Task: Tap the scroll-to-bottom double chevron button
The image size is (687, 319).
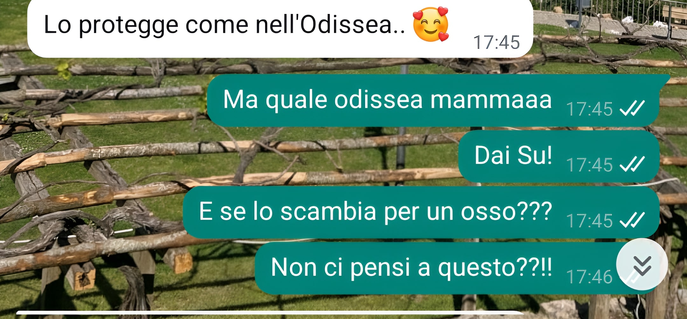Action: pyautogui.click(x=642, y=265)
